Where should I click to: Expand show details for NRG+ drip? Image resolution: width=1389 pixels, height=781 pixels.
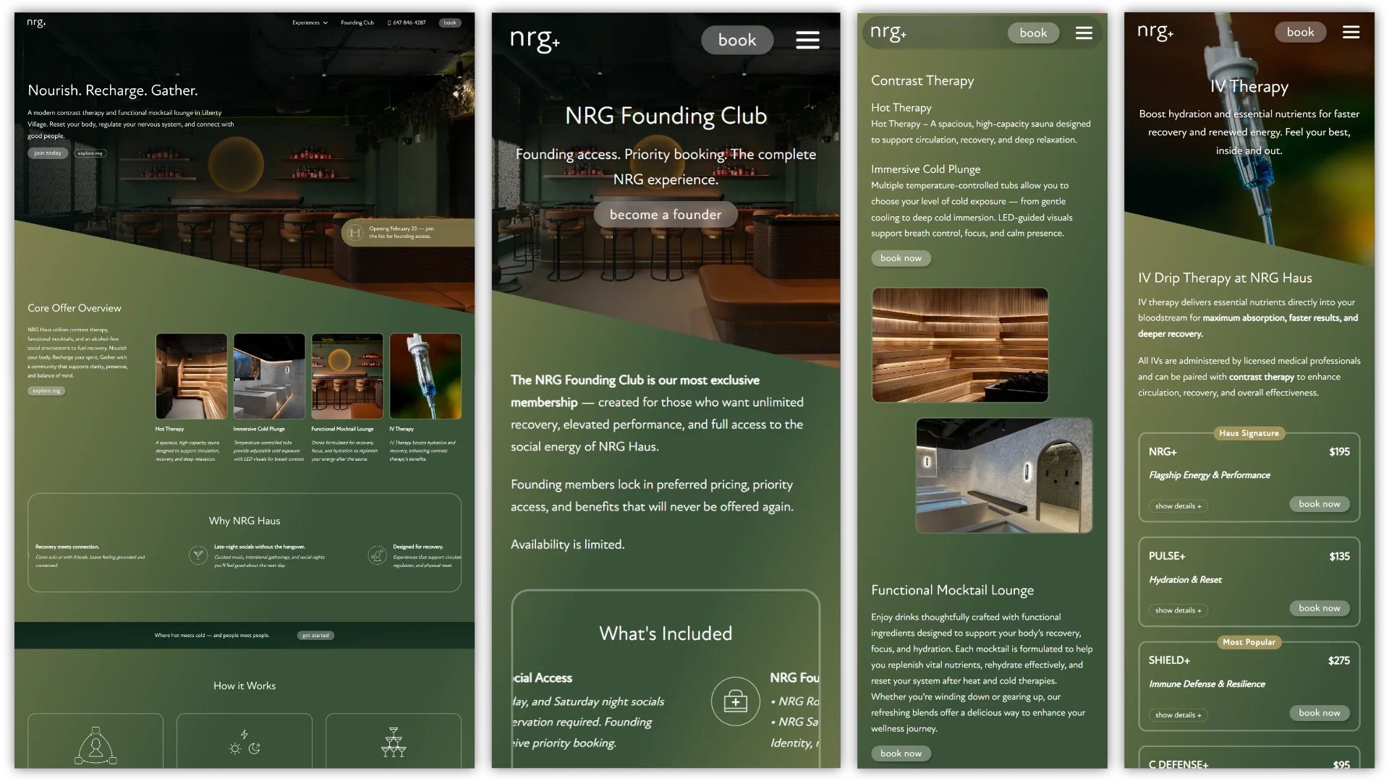point(1178,506)
